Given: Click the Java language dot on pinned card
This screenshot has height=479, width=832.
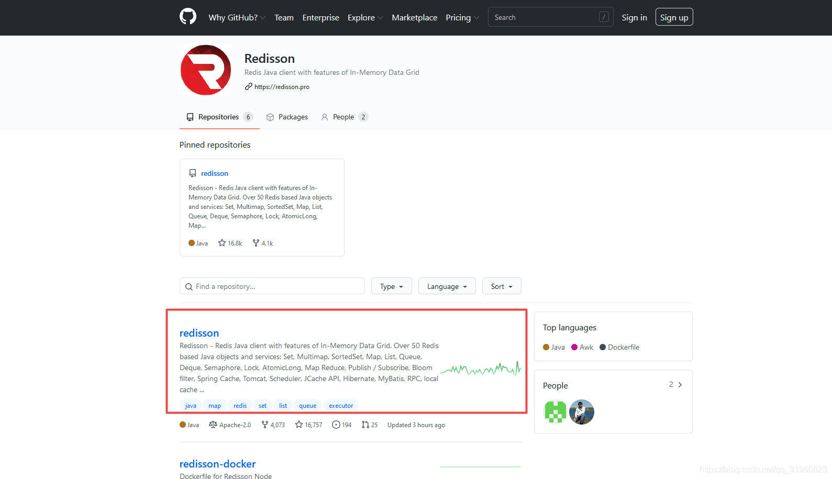Looking at the screenshot, I should coord(192,243).
